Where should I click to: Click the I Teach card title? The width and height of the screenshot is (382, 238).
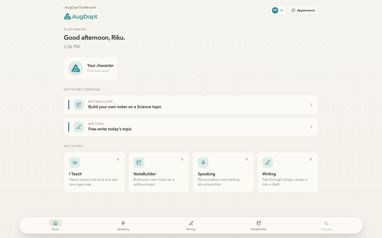click(76, 174)
